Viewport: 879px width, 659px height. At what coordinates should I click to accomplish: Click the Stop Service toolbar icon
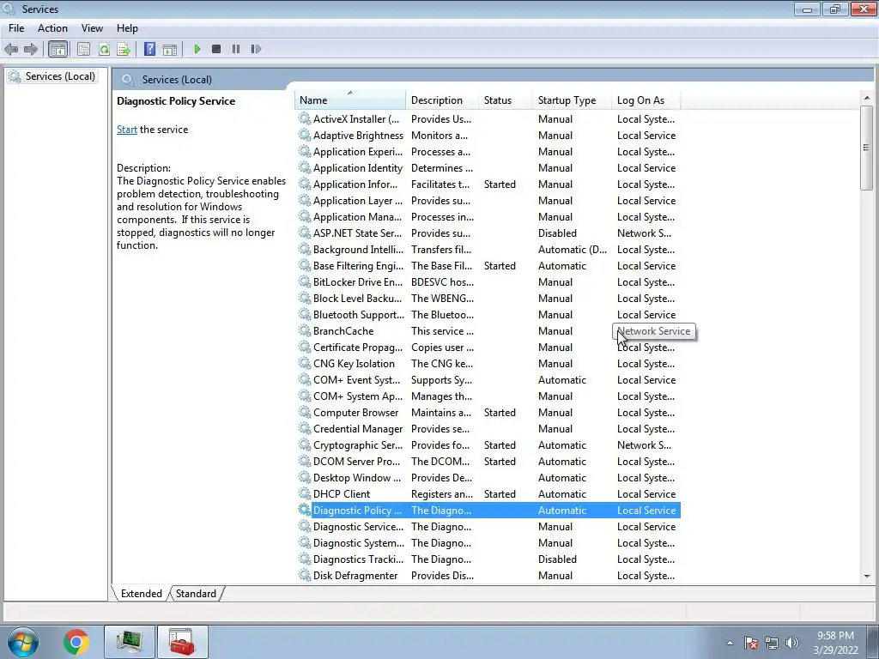(215, 49)
